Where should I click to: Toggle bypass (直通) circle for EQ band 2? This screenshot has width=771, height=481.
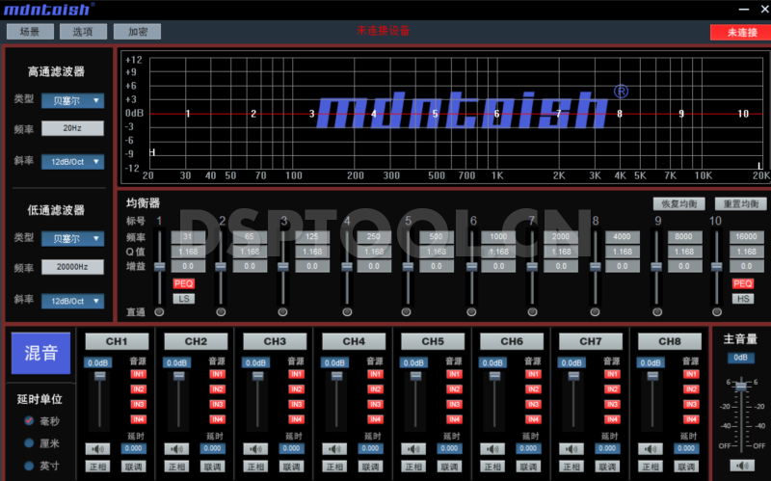pos(221,311)
